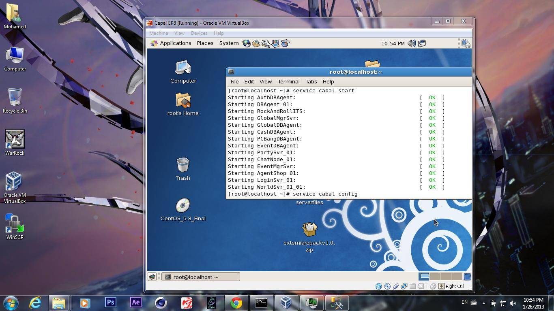Open the terminal Edit menu

[249, 82]
